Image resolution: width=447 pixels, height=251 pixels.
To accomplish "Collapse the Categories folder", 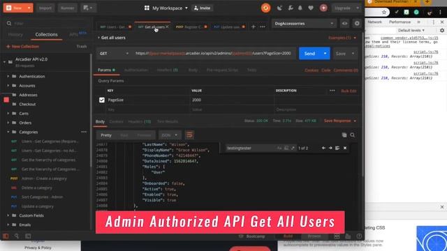I will click(8, 132).
